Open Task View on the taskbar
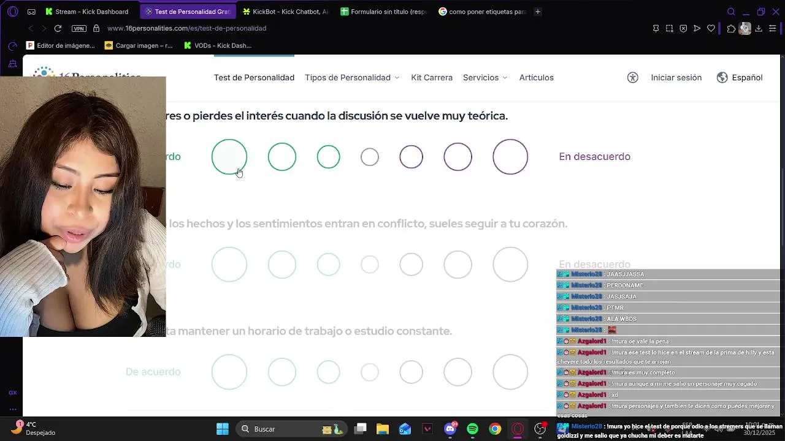785x441 pixels. pos(361,429)
